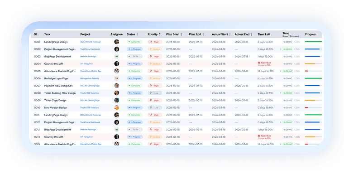This screenshot has height=175, width=344.
Task: Select the New Version Design task
Action: click(56, 108)
